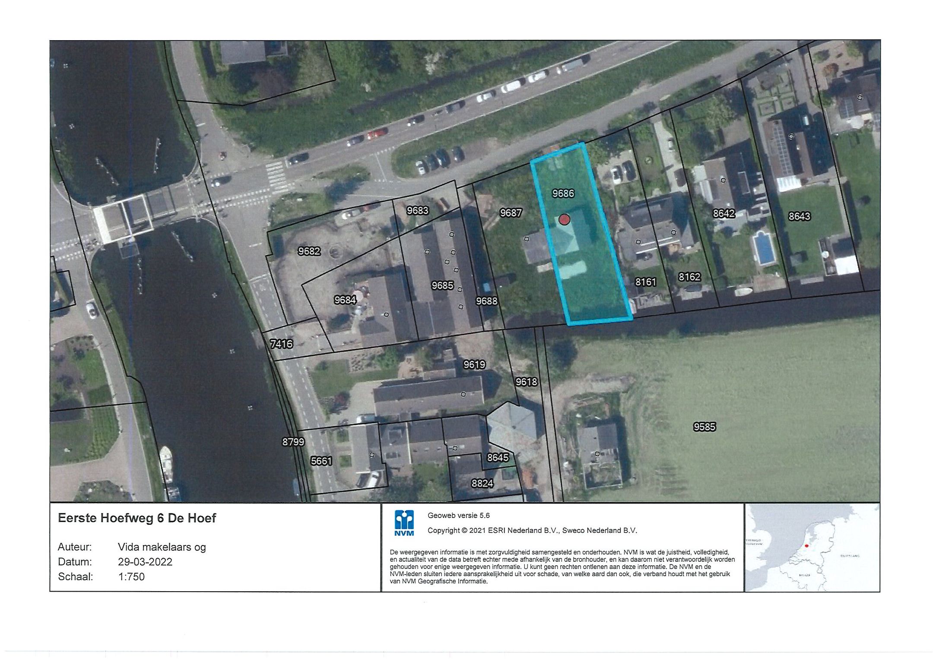Viewport: 933px width, 659px height.
Task: Select parcel label 9687
Action: (x=511, y=212)
